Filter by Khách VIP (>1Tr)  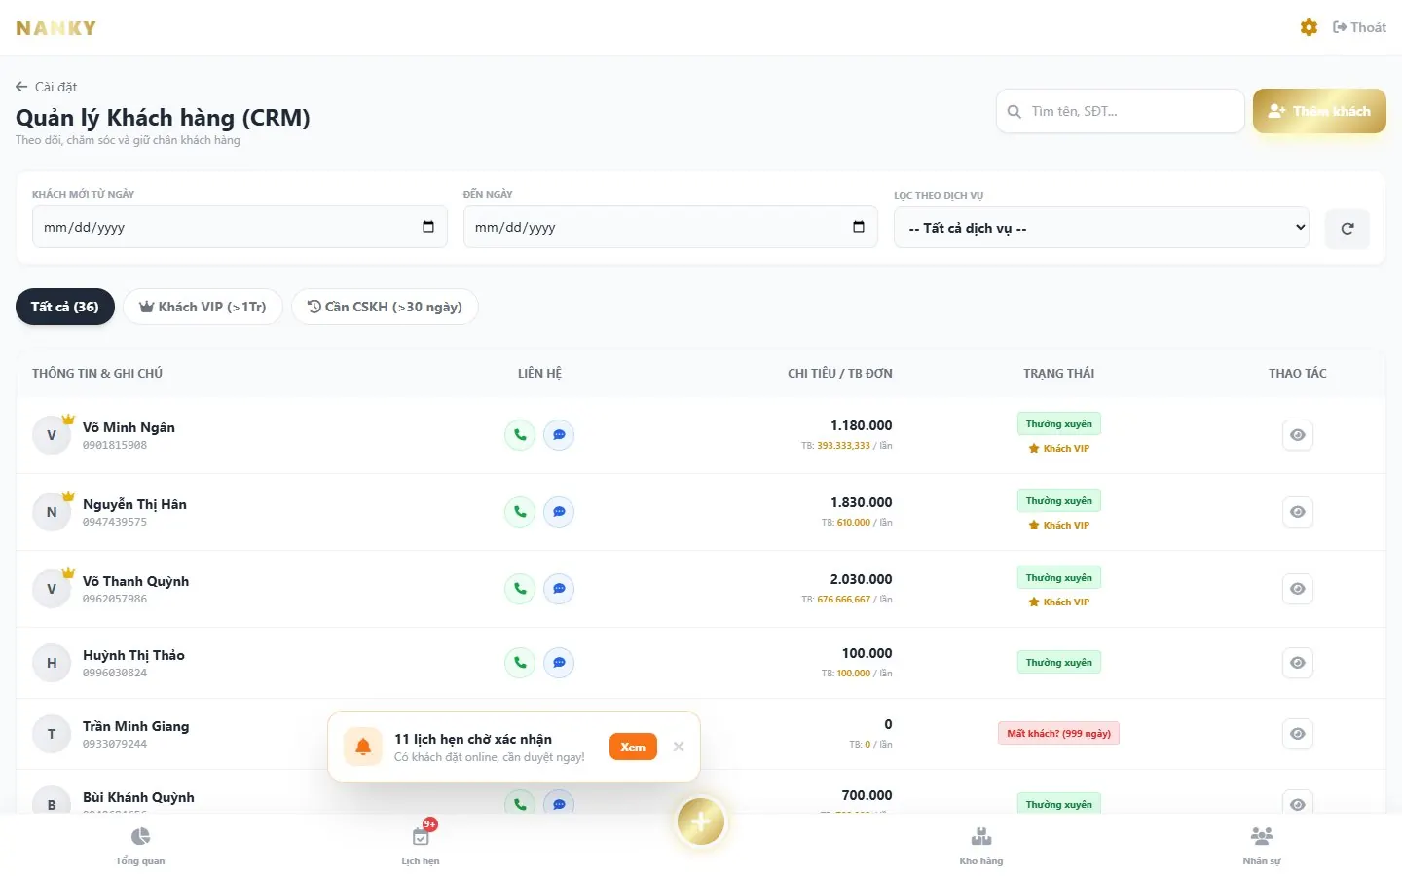(203, 307)
